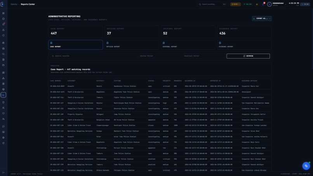Open the map icon in the sidebar
The height and width of the screenshot is (176, 313).
tap(3, 72)
